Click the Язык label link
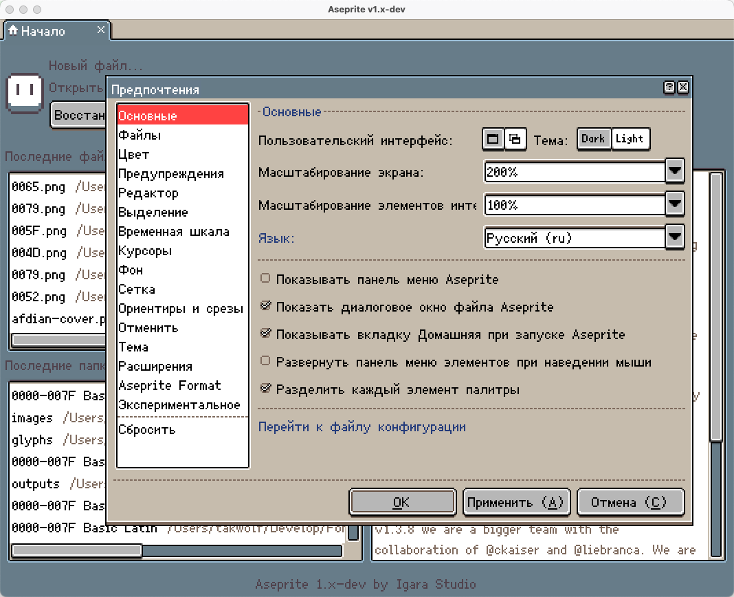 (276, 238)
